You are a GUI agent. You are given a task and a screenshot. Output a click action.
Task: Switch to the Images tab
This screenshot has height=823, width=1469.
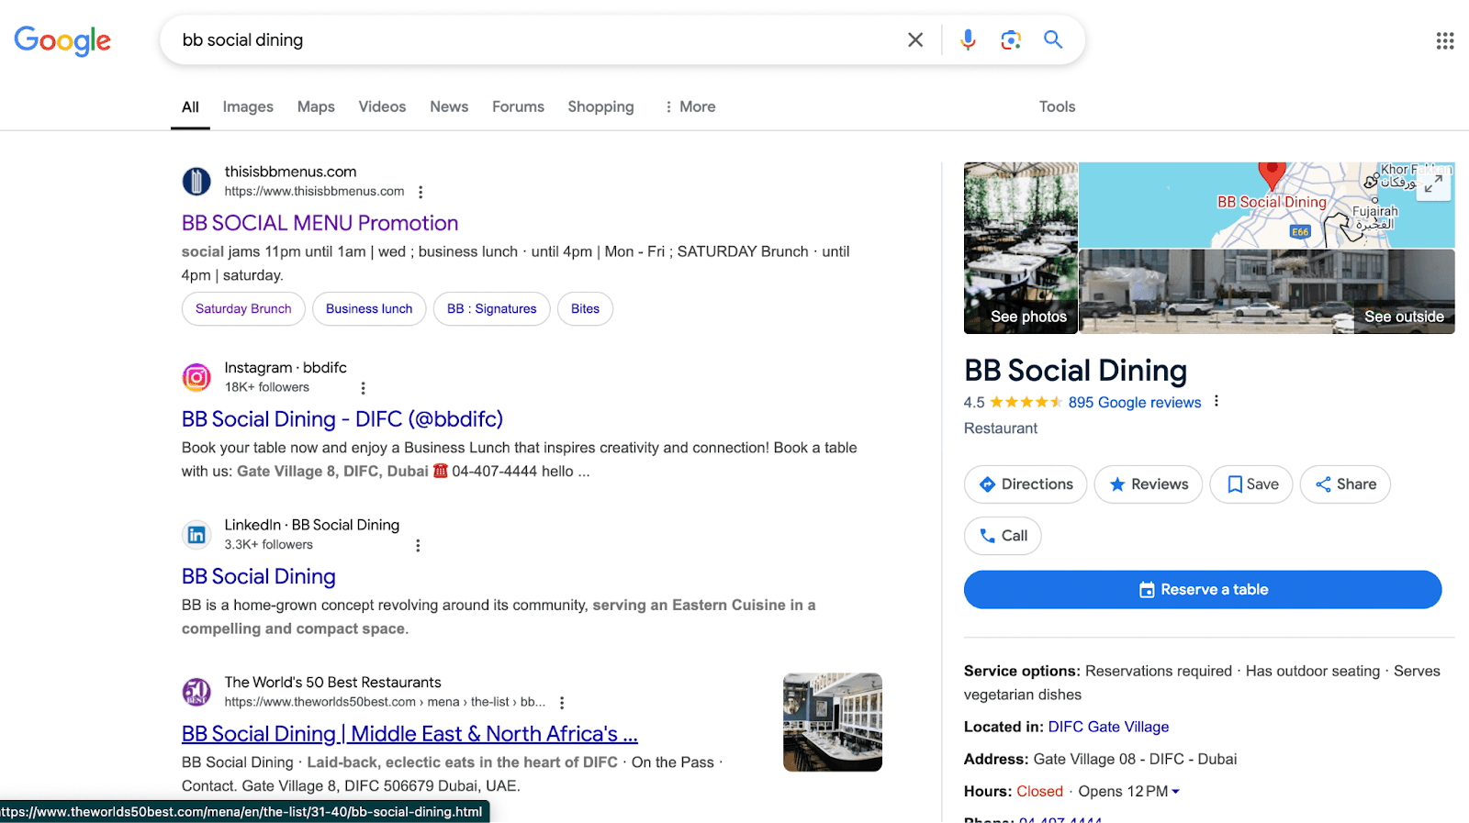point(248,106)
